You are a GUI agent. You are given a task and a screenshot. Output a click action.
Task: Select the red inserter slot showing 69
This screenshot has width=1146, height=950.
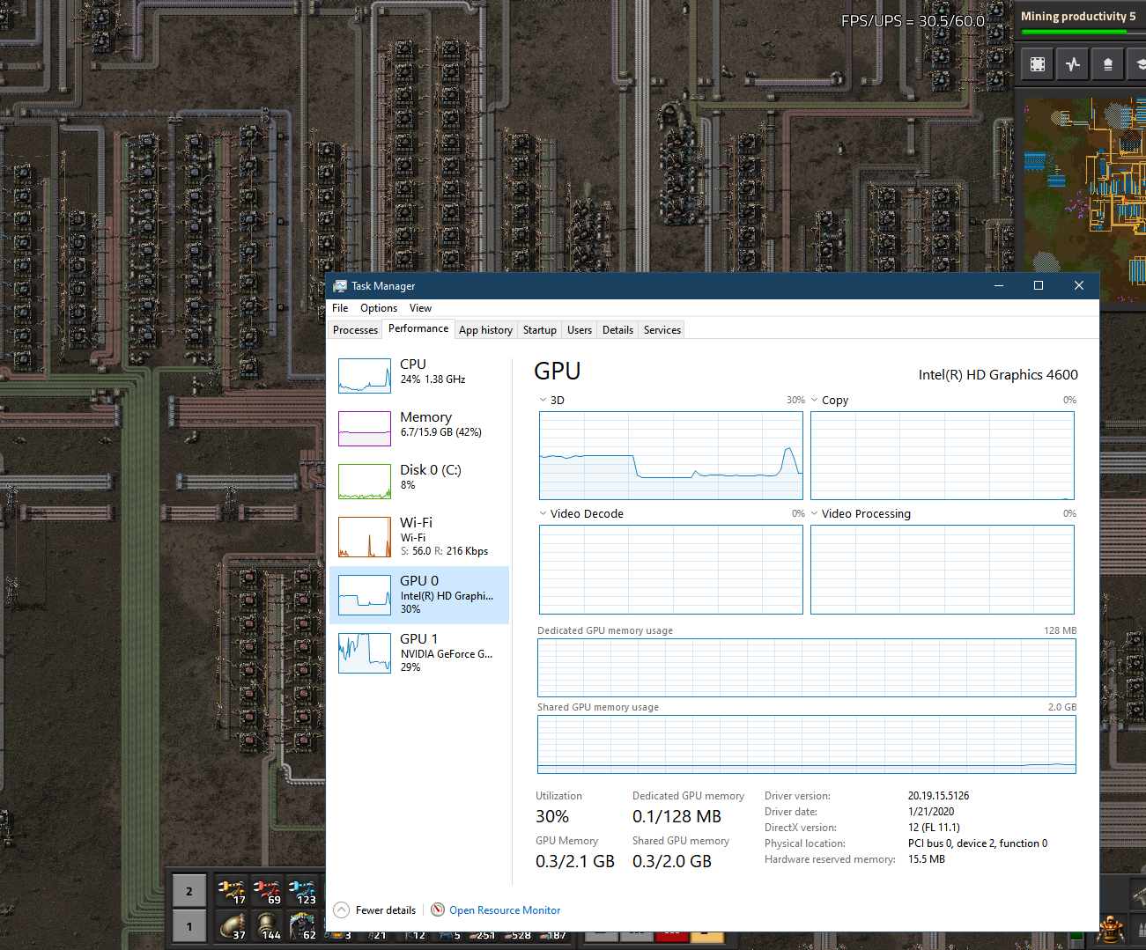point(267,891)
